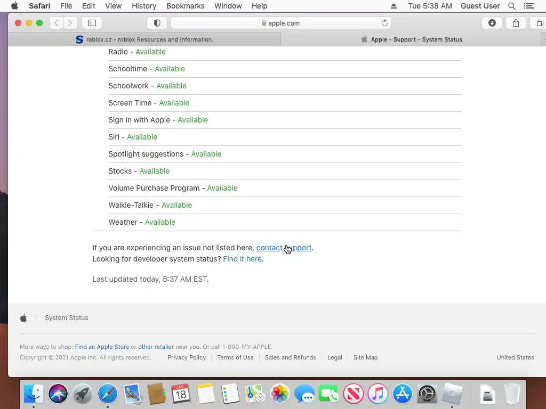Click the apple.com address bar

tap(281, 23)
